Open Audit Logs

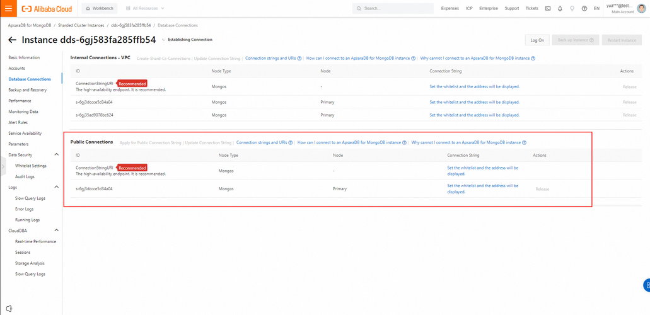point(25,176)
